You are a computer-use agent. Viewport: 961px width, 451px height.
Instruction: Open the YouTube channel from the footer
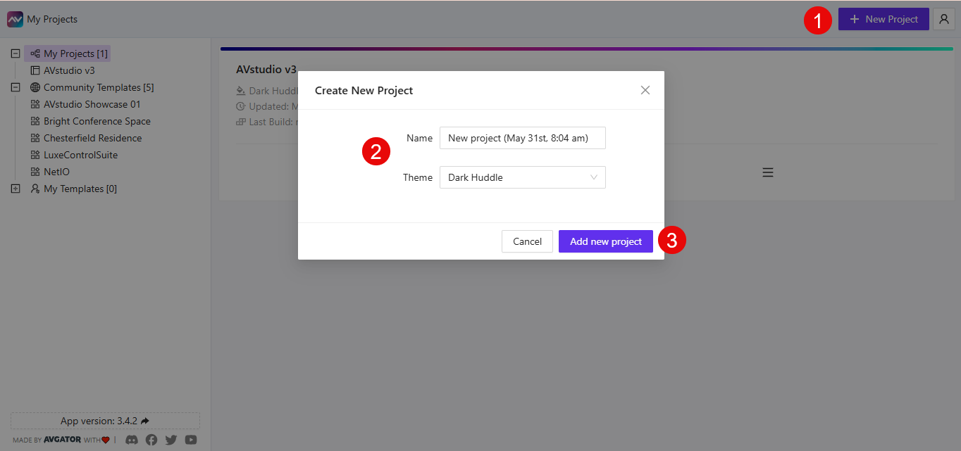[190, 439]
